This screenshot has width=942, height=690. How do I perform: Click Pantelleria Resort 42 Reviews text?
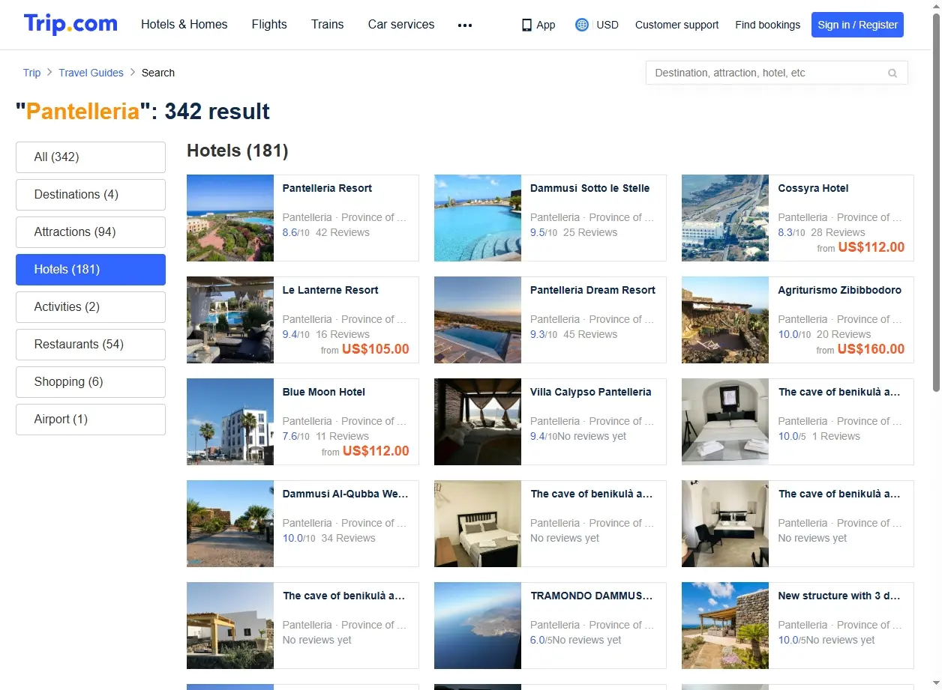[x=343, y=232]
